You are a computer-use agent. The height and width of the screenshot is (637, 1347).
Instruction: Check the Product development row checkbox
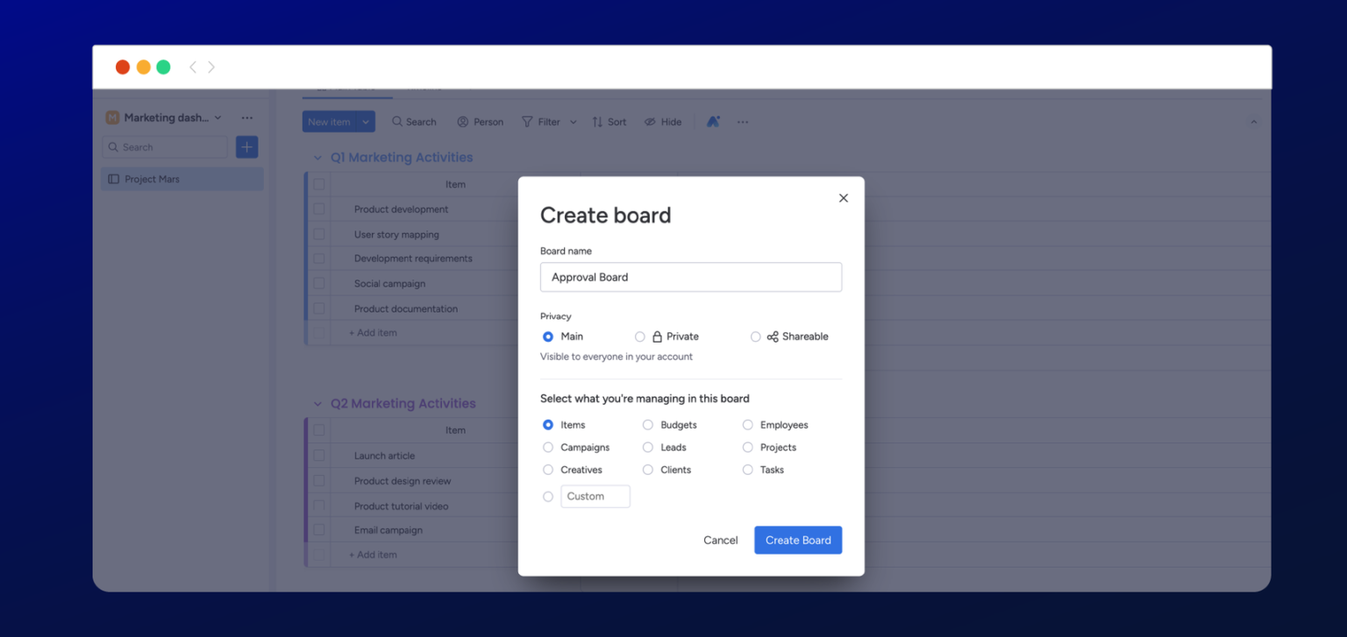(319, 209)
